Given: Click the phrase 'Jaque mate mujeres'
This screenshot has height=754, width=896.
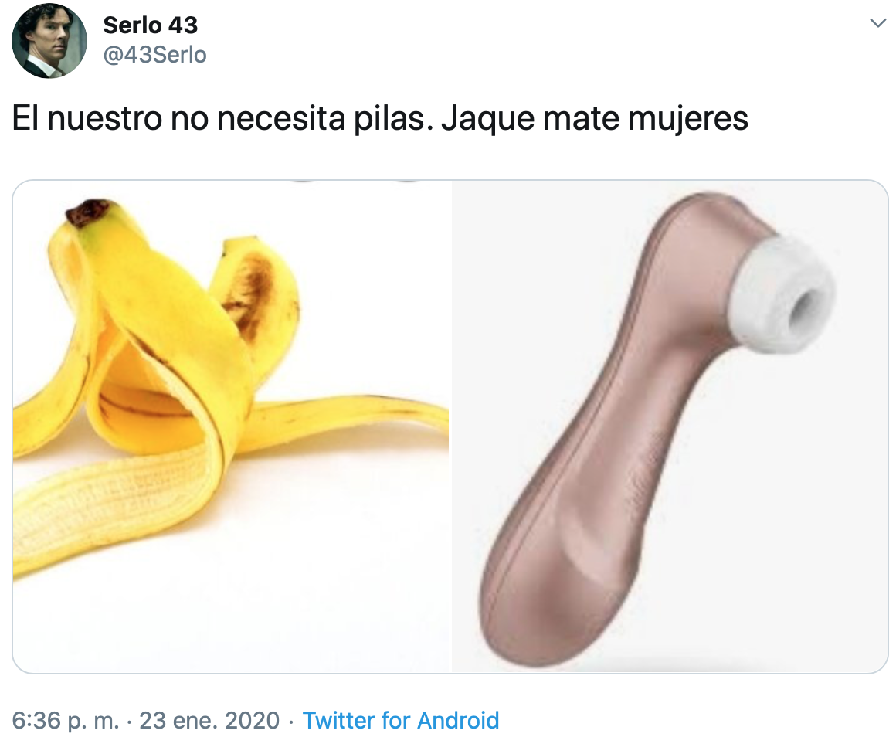Looking at the screenshot, I should 595,120.
